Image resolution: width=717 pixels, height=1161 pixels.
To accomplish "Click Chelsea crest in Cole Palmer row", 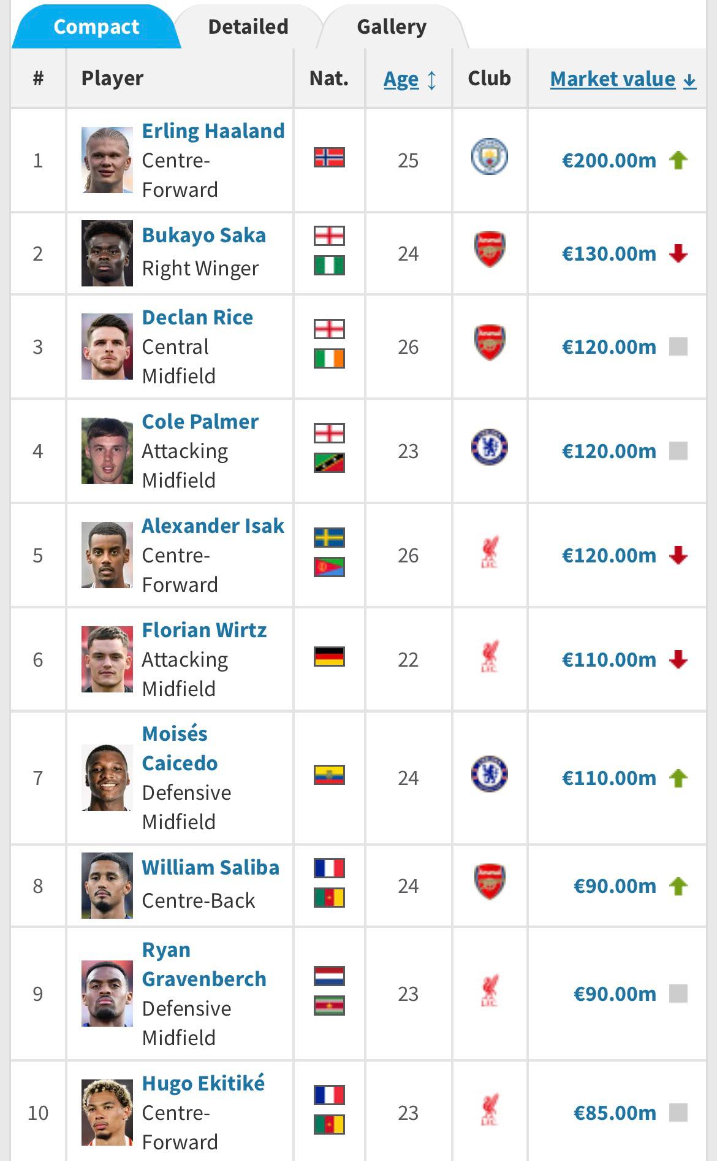I will coord(489,447).
